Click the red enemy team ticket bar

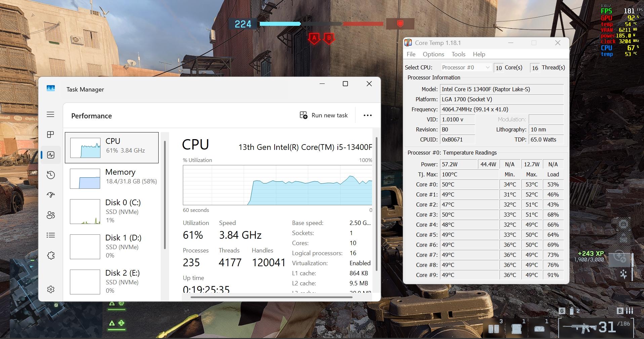click(363, 24)
